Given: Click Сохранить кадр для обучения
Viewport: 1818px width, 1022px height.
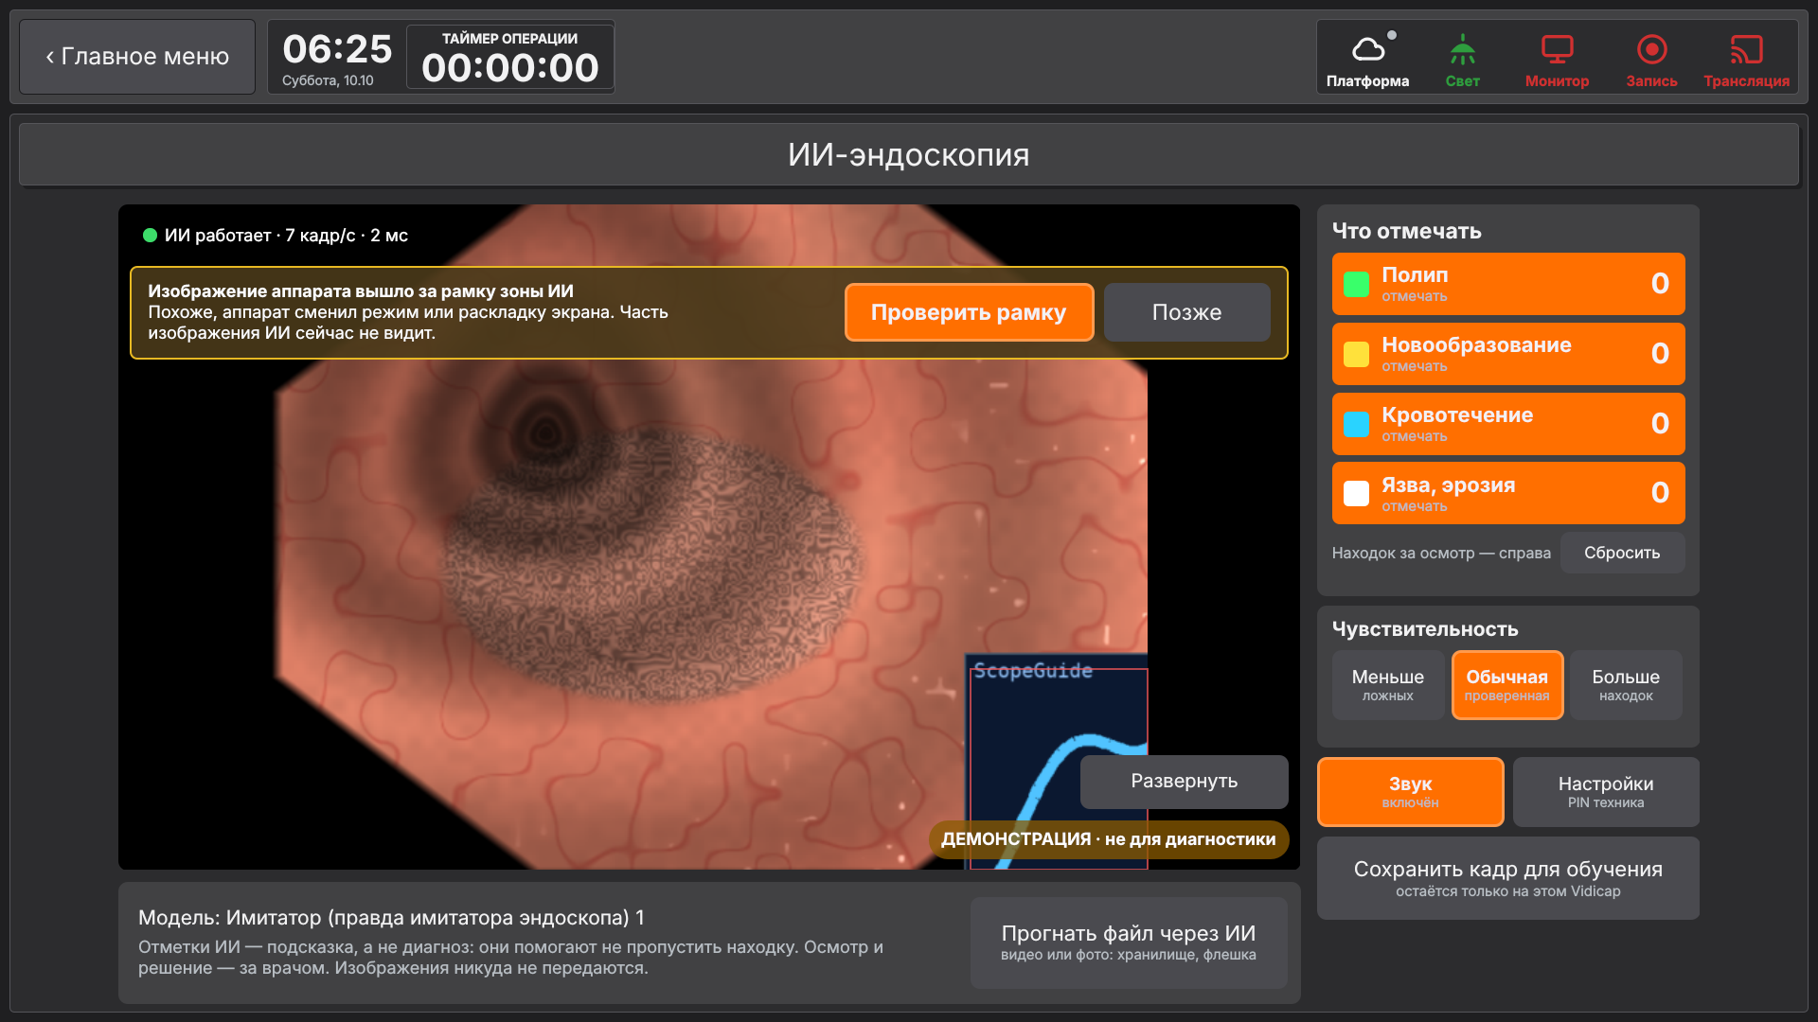Looking at the screenshot, I should pos(1508,878).
